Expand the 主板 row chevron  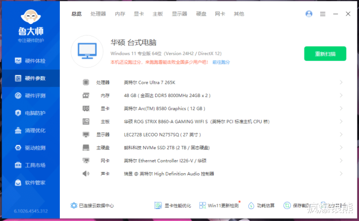[x=341, y=121]
